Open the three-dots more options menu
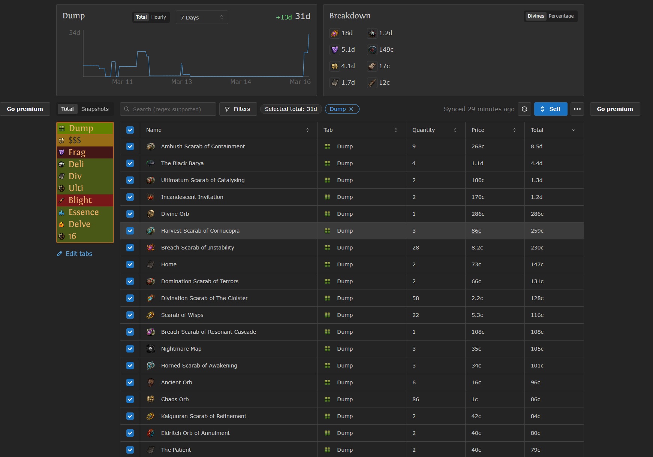This screenshot has height=457, width=653. [x=577, y=109]
